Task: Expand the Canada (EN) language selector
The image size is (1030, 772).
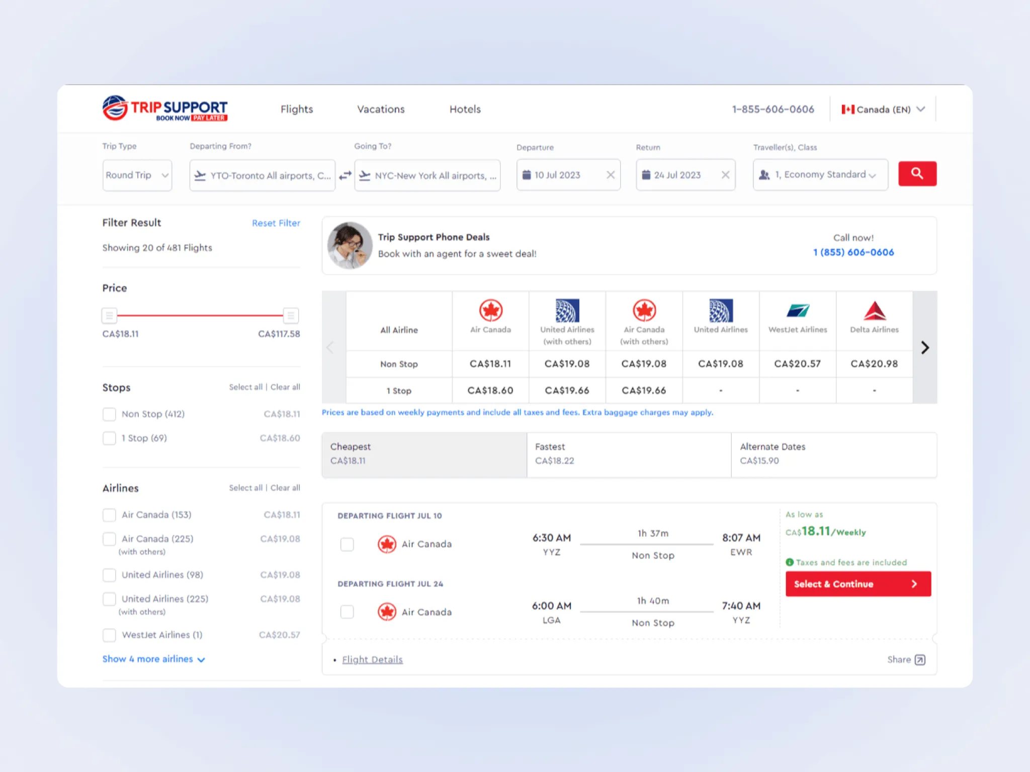Action: (x=883, y=109)
